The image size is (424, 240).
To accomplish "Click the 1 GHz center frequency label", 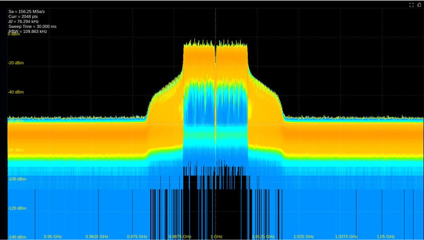I will 216,236.
